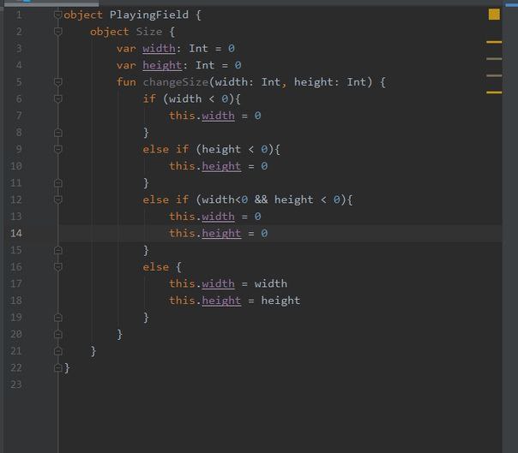Click the fold end marker on line 21
518x453 pixels.
57,351
